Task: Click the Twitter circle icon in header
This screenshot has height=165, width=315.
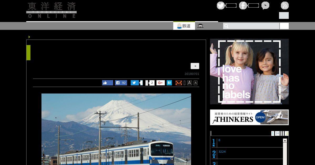Action: pyautogui.click(x=221, y=5)
